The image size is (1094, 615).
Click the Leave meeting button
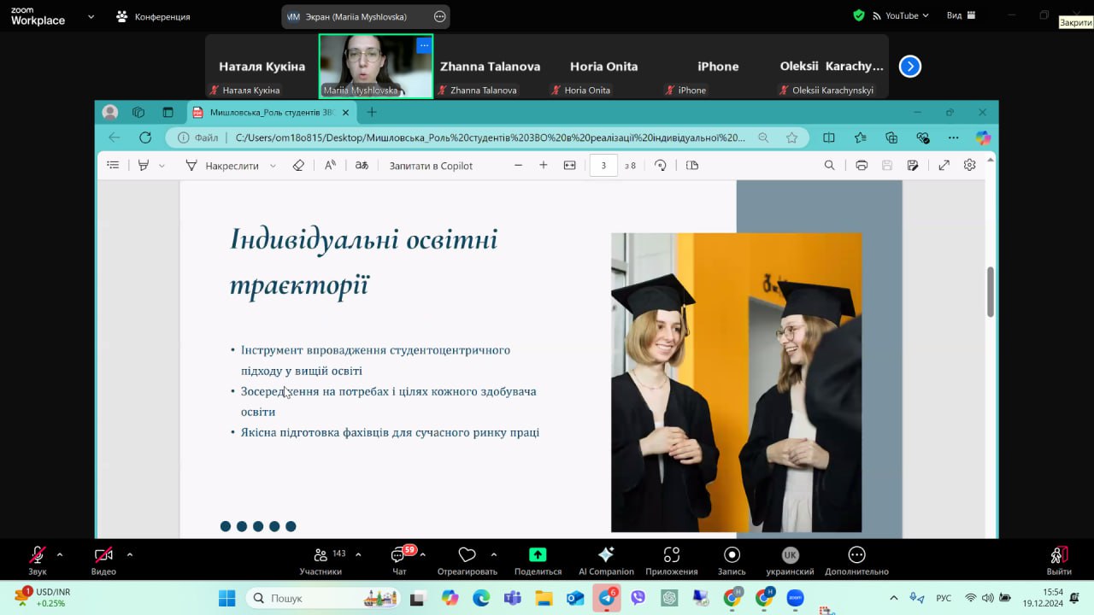pos(1059,556)
